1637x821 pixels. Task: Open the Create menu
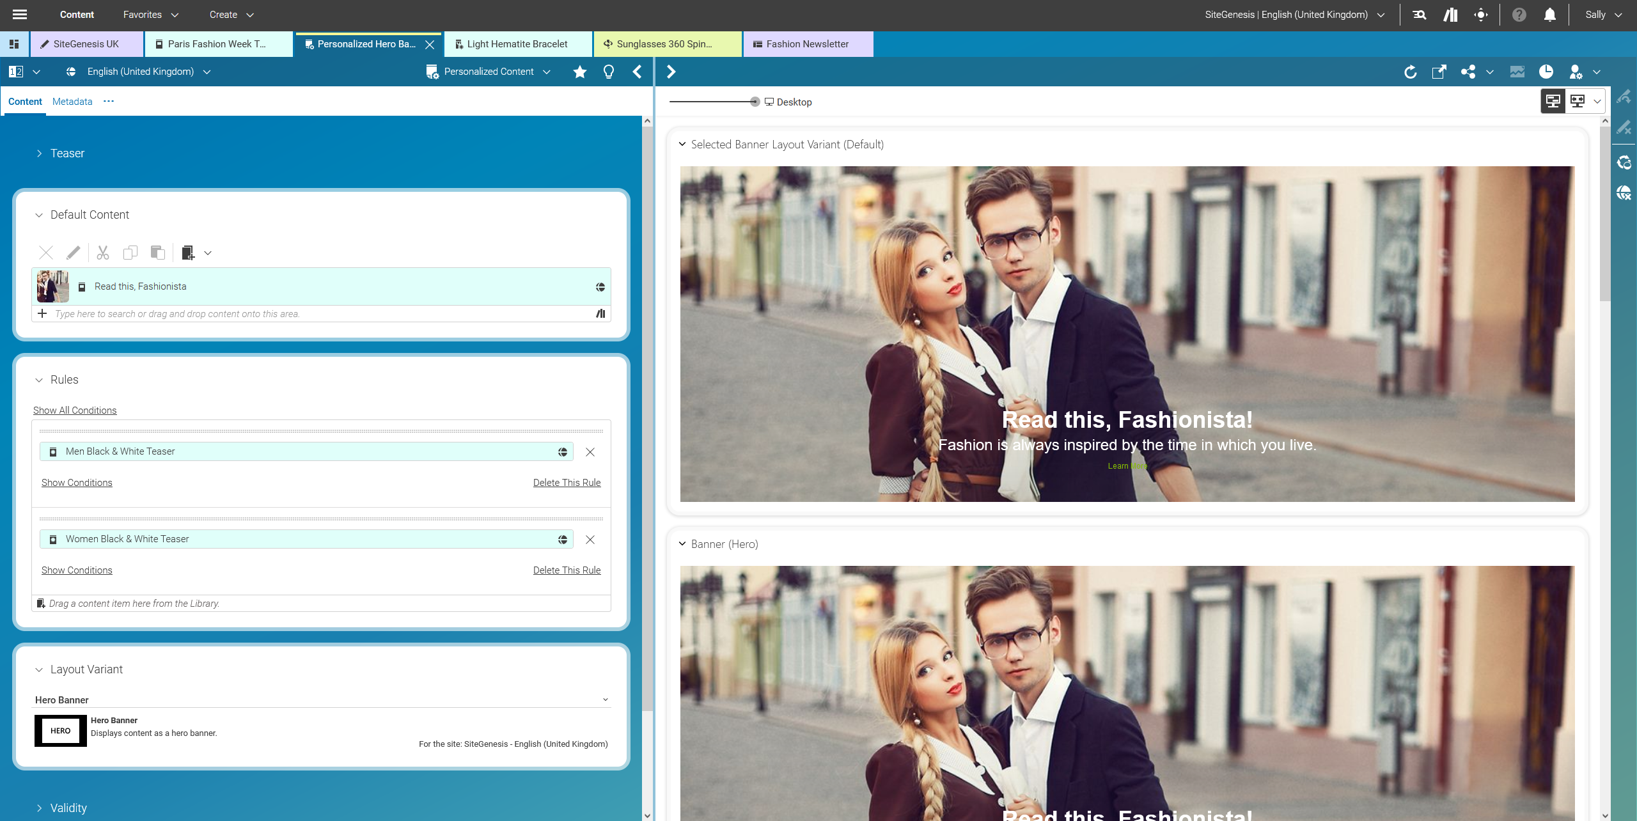point(230,14)
